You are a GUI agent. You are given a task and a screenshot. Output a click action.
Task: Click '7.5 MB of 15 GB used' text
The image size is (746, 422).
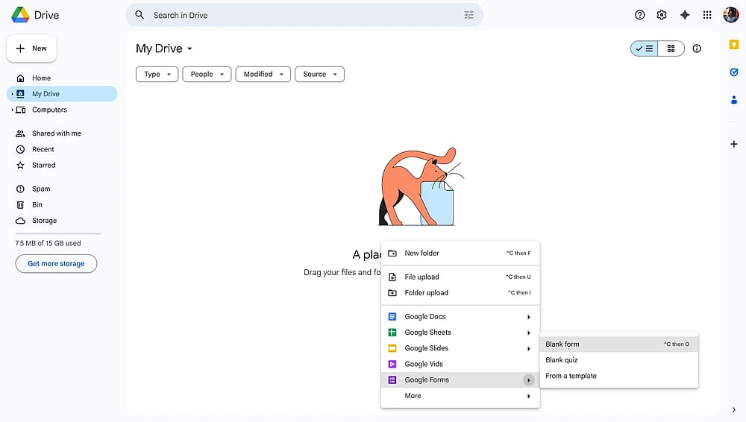click(x=48, y=243)
